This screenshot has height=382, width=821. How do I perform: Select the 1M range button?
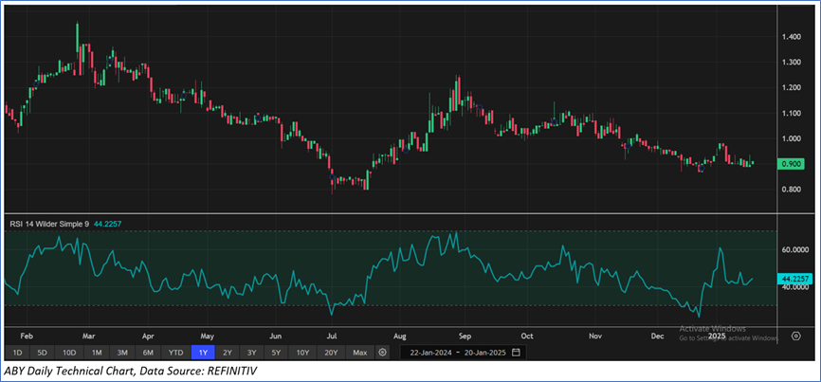pos(97,352)
